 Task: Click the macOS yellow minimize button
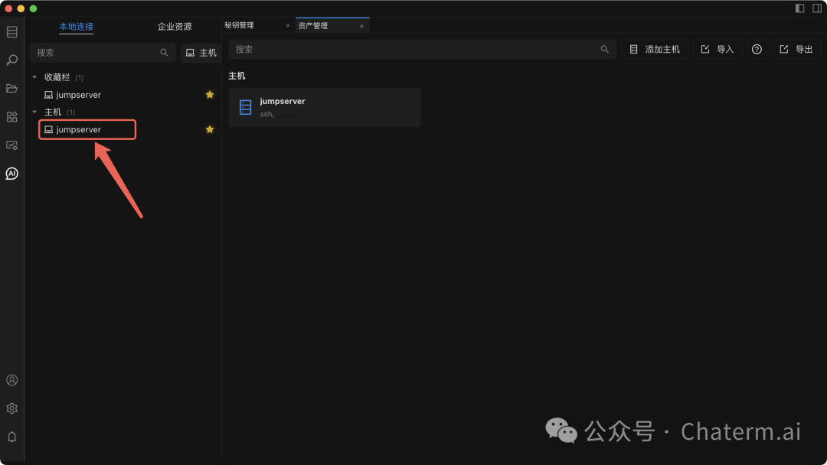coord(21,8)
